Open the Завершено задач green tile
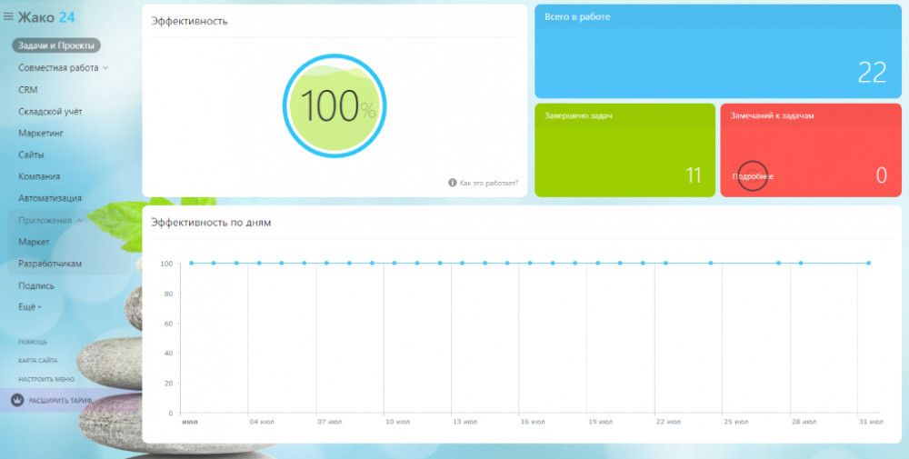This screenshot has width=909, height=459. point(625,150)
